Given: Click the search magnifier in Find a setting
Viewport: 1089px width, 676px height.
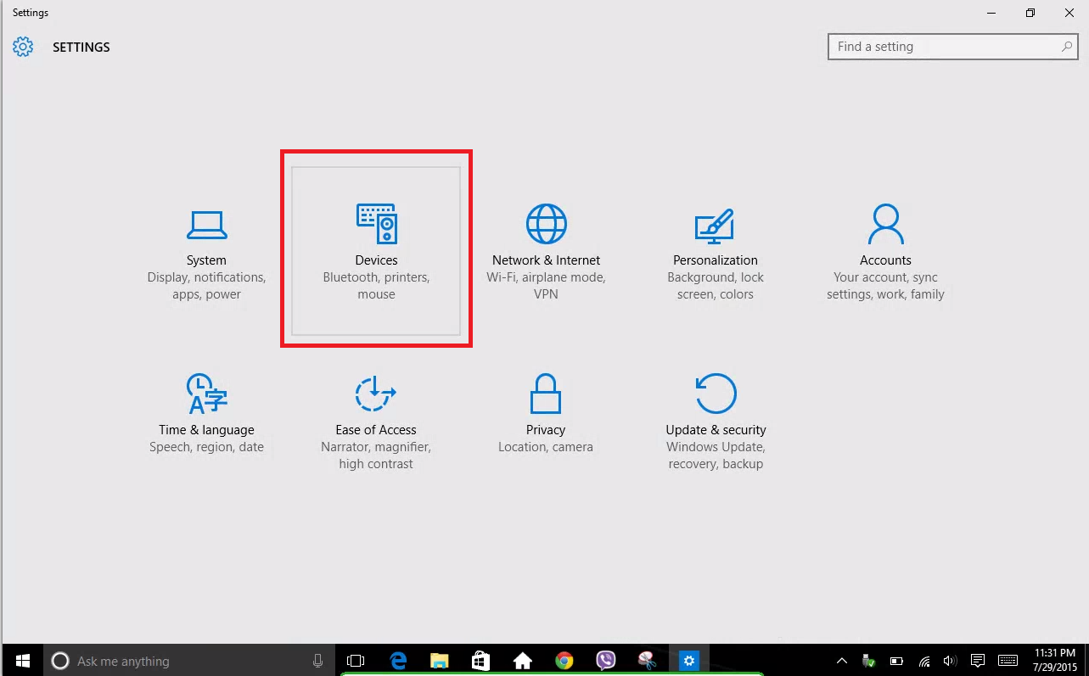Looking at the screenshot, I should pos(1066,47).
